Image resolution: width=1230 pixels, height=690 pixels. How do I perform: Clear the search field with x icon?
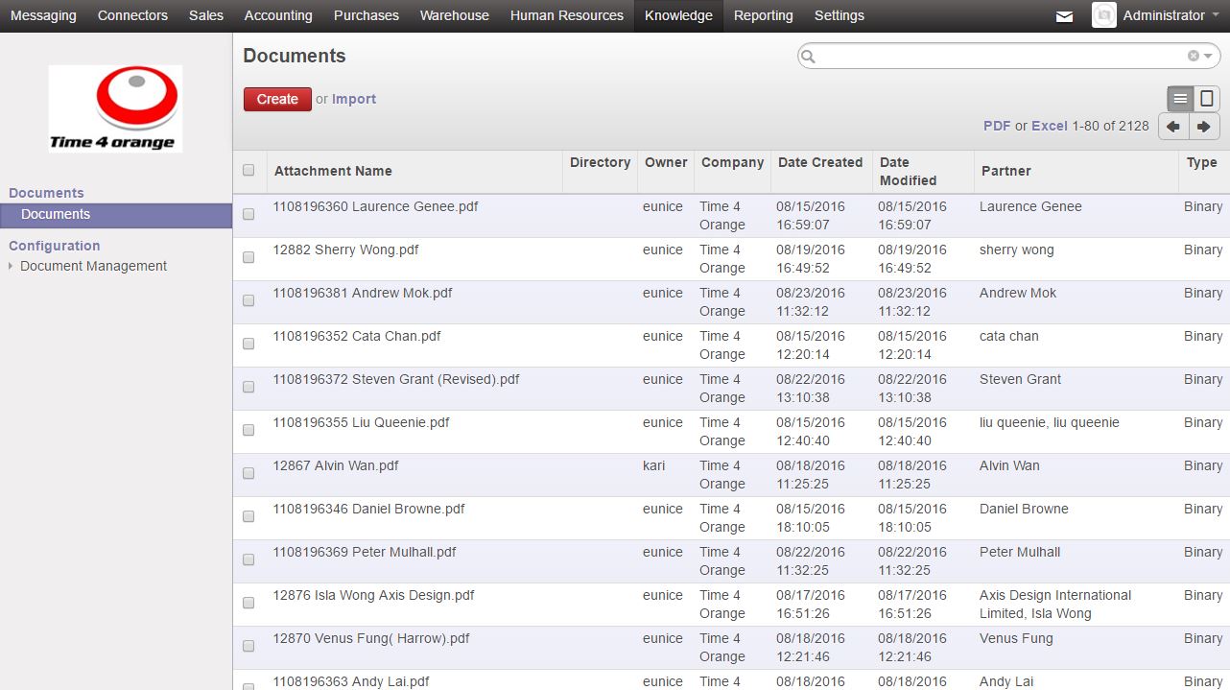click(x=1194, y=56)
